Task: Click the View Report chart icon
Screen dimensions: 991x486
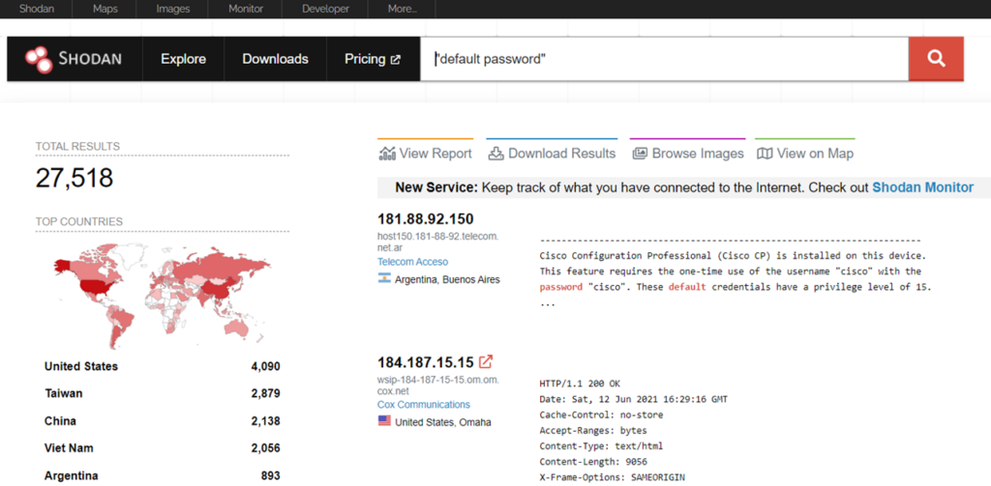Action: pyautogui.click(x=387, y=154)
